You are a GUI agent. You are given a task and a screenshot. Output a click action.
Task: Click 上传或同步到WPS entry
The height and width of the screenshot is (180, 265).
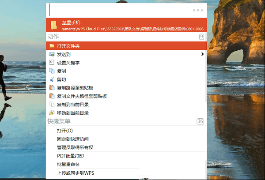pyautogui.click(x=76, y=173)
